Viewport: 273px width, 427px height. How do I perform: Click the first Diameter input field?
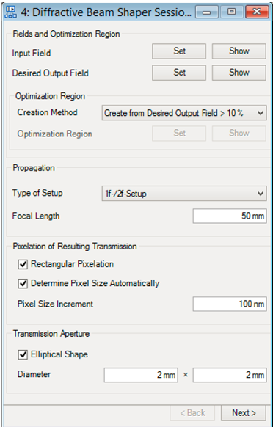[141, 375]
